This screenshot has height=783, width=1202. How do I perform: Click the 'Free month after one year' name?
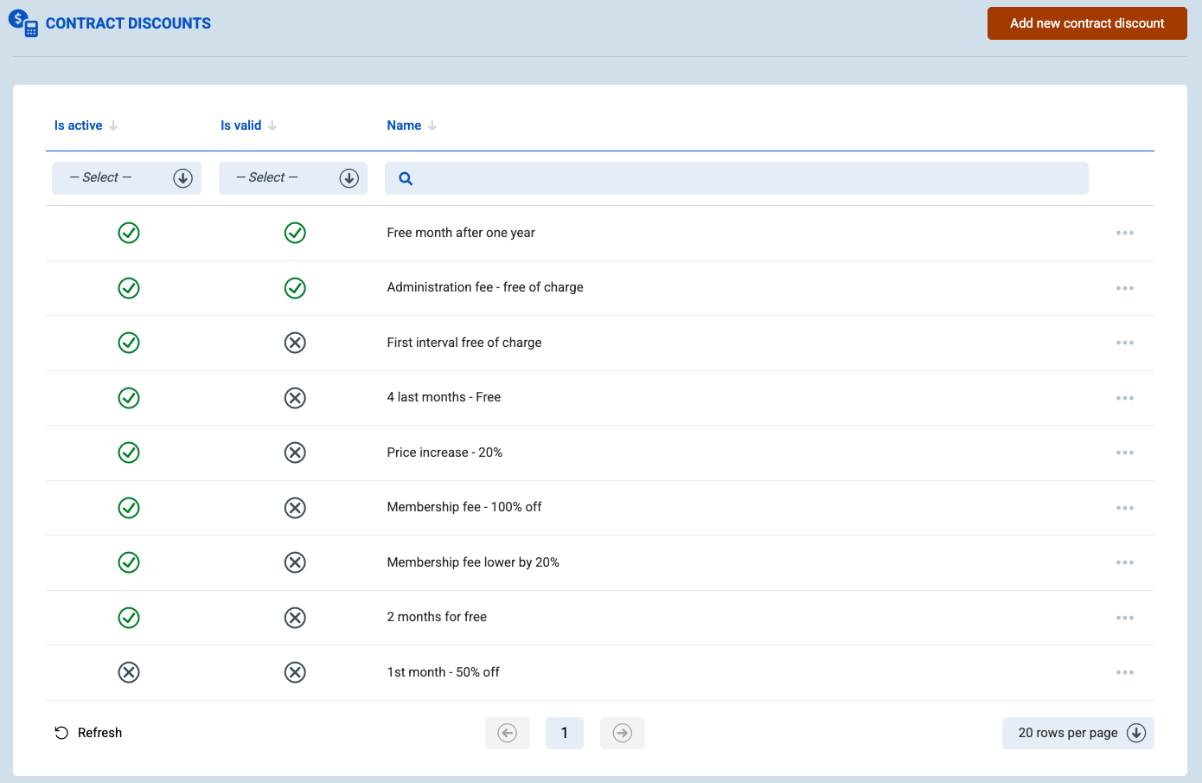coord(461,233)
